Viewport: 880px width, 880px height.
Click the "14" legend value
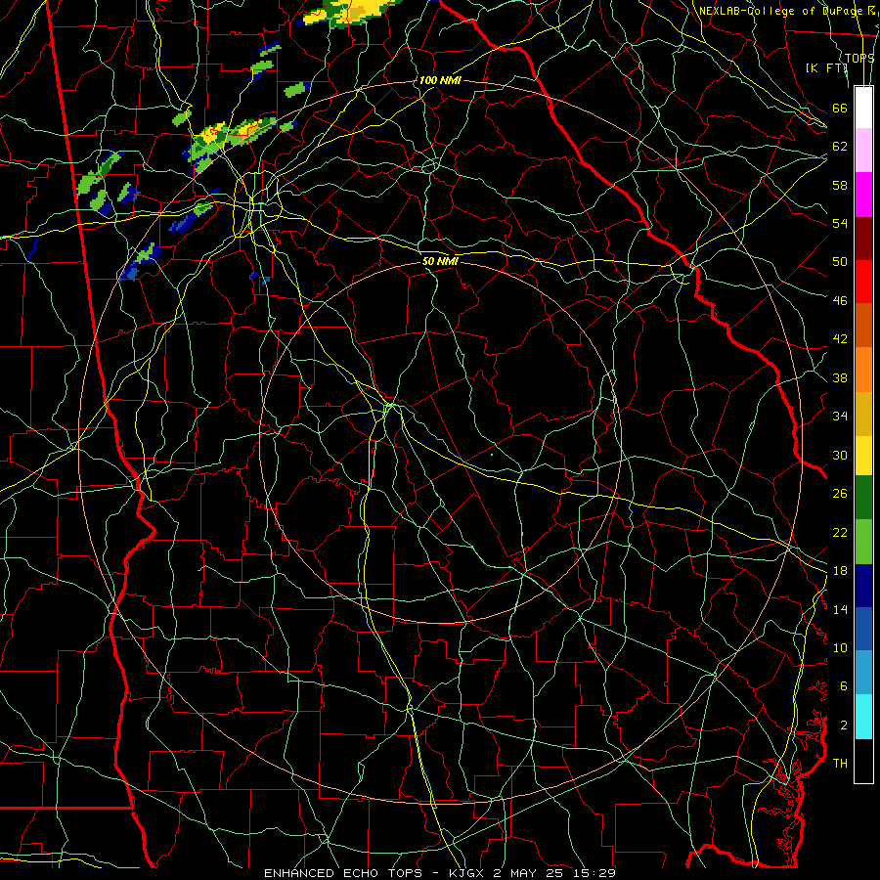tap(840, 609)
